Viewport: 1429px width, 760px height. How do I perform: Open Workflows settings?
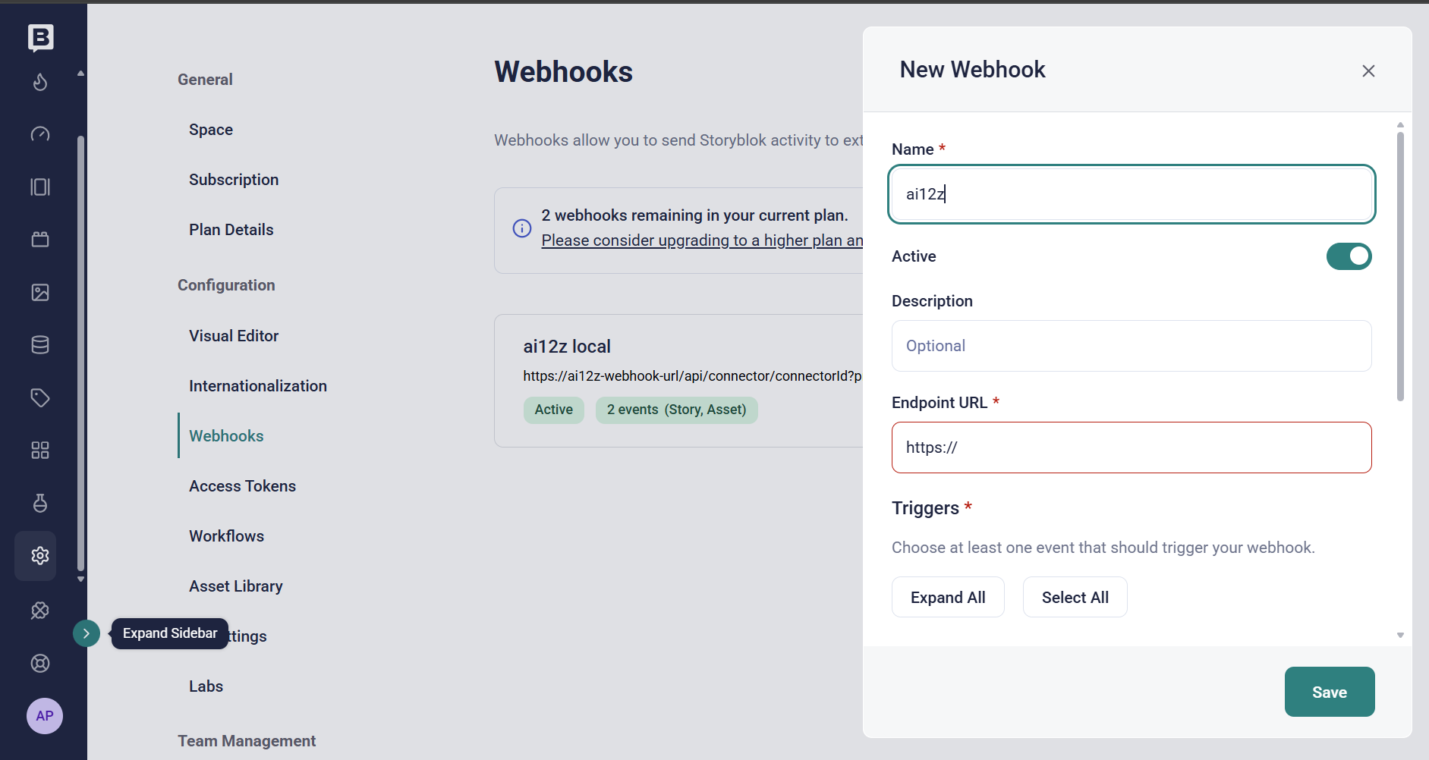tap(226, 536)
